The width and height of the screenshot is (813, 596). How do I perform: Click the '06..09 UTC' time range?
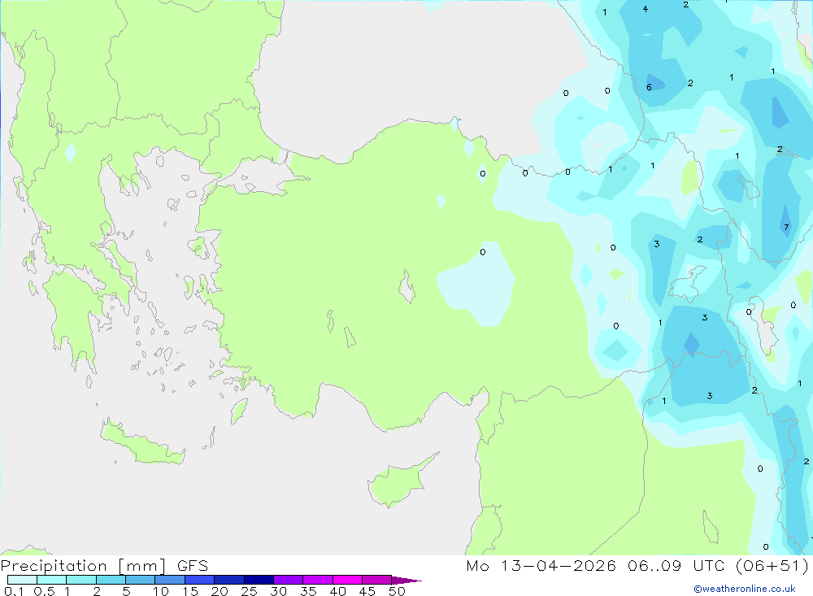click(x=676, y=565)
